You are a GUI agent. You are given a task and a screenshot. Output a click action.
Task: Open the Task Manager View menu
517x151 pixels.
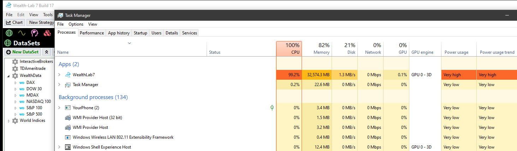coord(93,24)
